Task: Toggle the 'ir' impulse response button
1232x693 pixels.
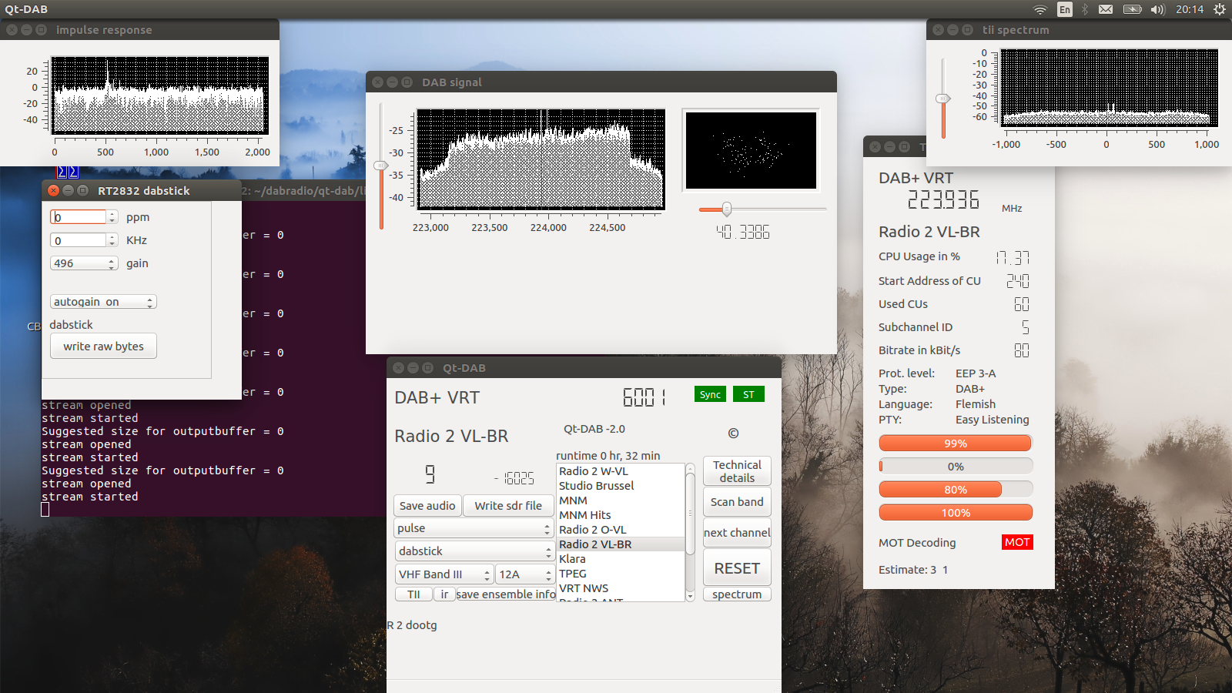Action: point(444,594)
